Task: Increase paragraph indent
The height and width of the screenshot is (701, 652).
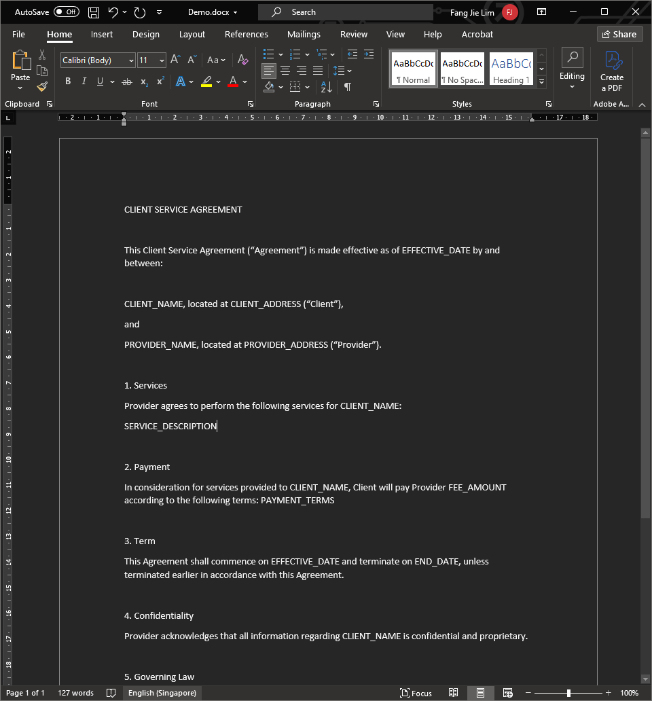Action: point(369,54)
